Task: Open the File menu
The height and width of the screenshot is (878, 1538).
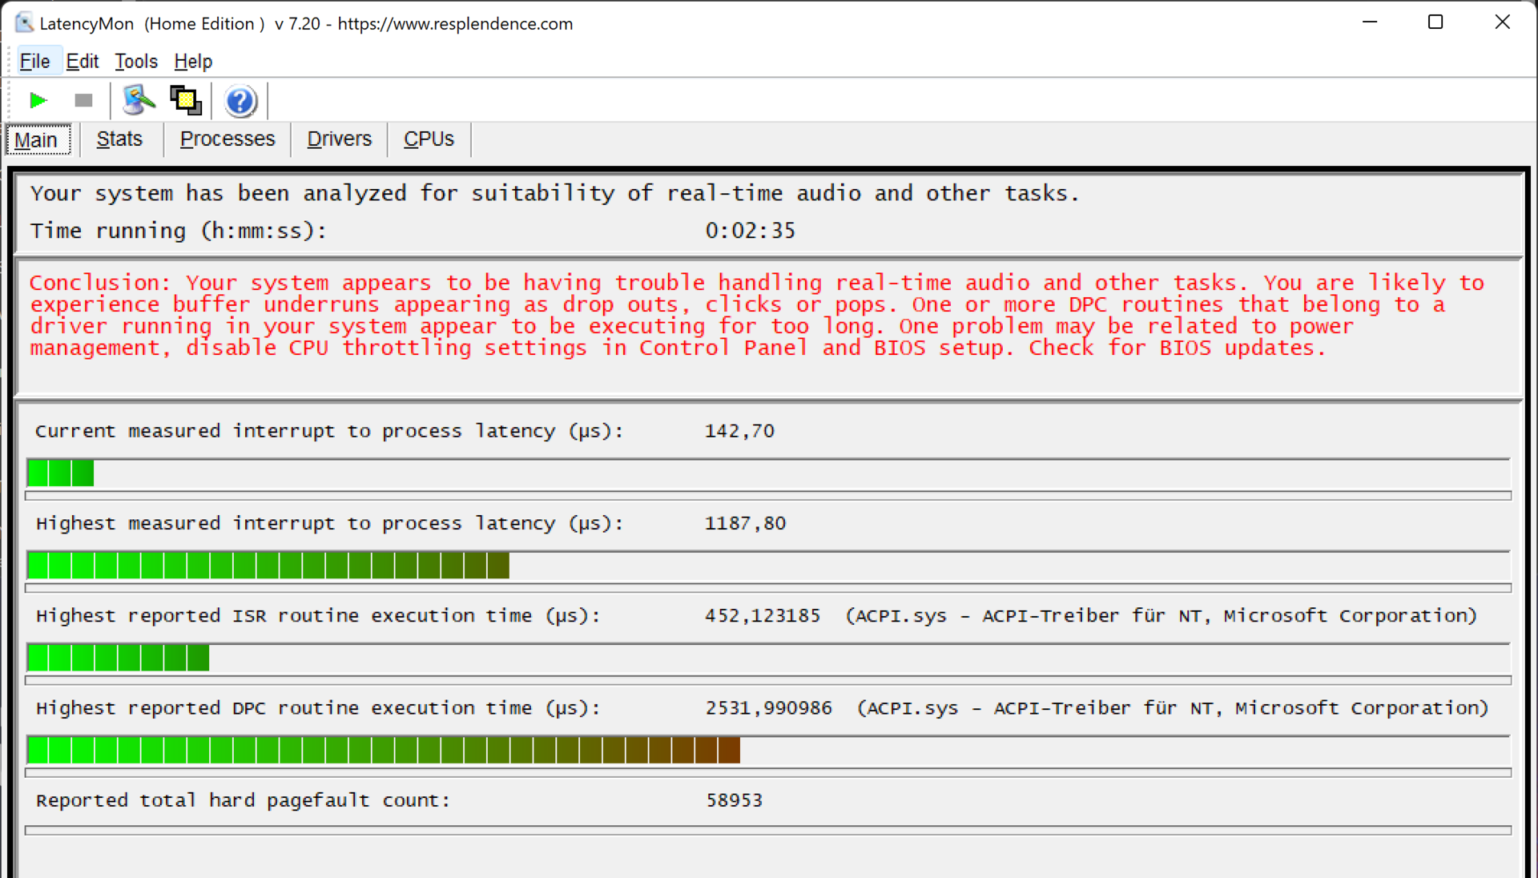Action: 34,61
